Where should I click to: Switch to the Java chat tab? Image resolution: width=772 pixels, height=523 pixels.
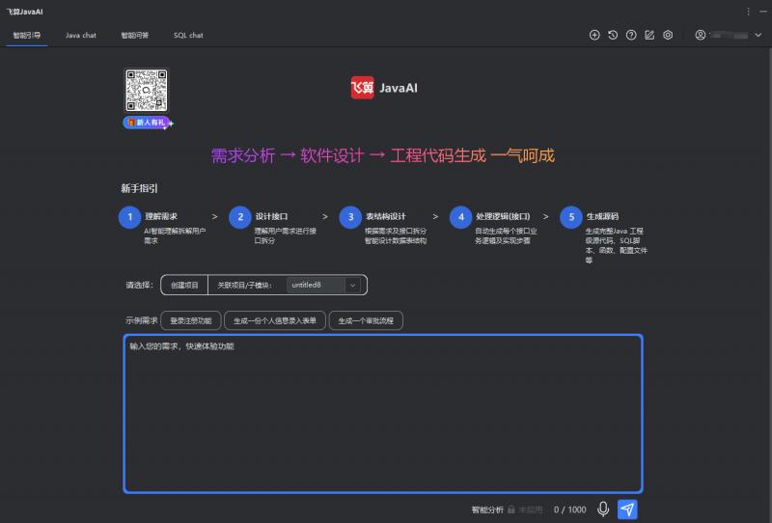[x=81, y=35]
